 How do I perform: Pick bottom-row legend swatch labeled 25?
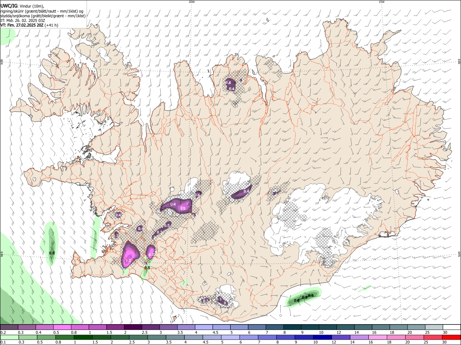[433, 337]
